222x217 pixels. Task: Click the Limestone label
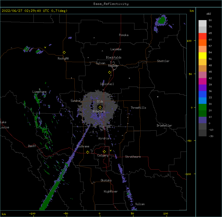point(39,92)
